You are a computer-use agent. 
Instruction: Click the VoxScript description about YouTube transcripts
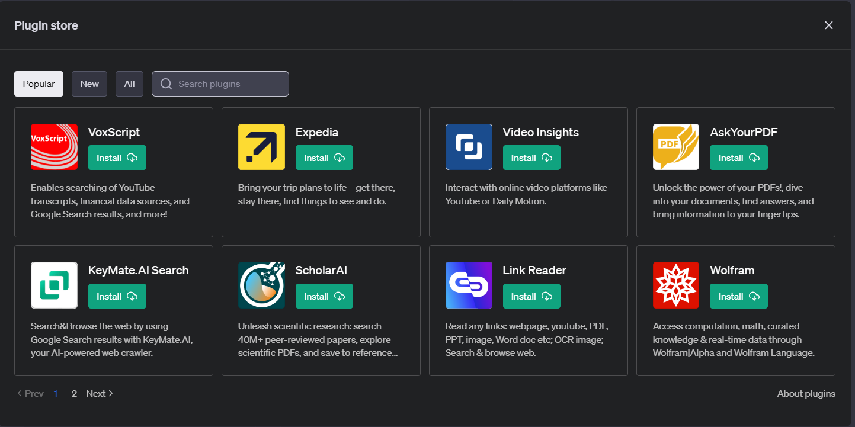coord(110,201)
